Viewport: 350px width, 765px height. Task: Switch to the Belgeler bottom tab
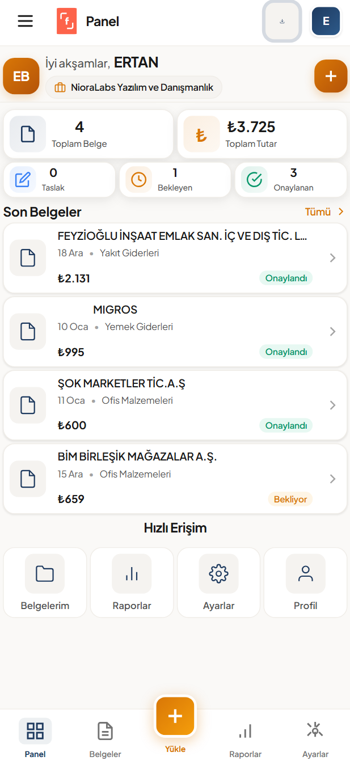(x=105, y=738)
